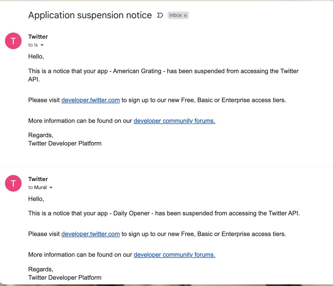Click Twitter avatar on Daily Opener email
The height and width of the screenshot is (286, 333).
pyautogui.click(x=13, y=183)
